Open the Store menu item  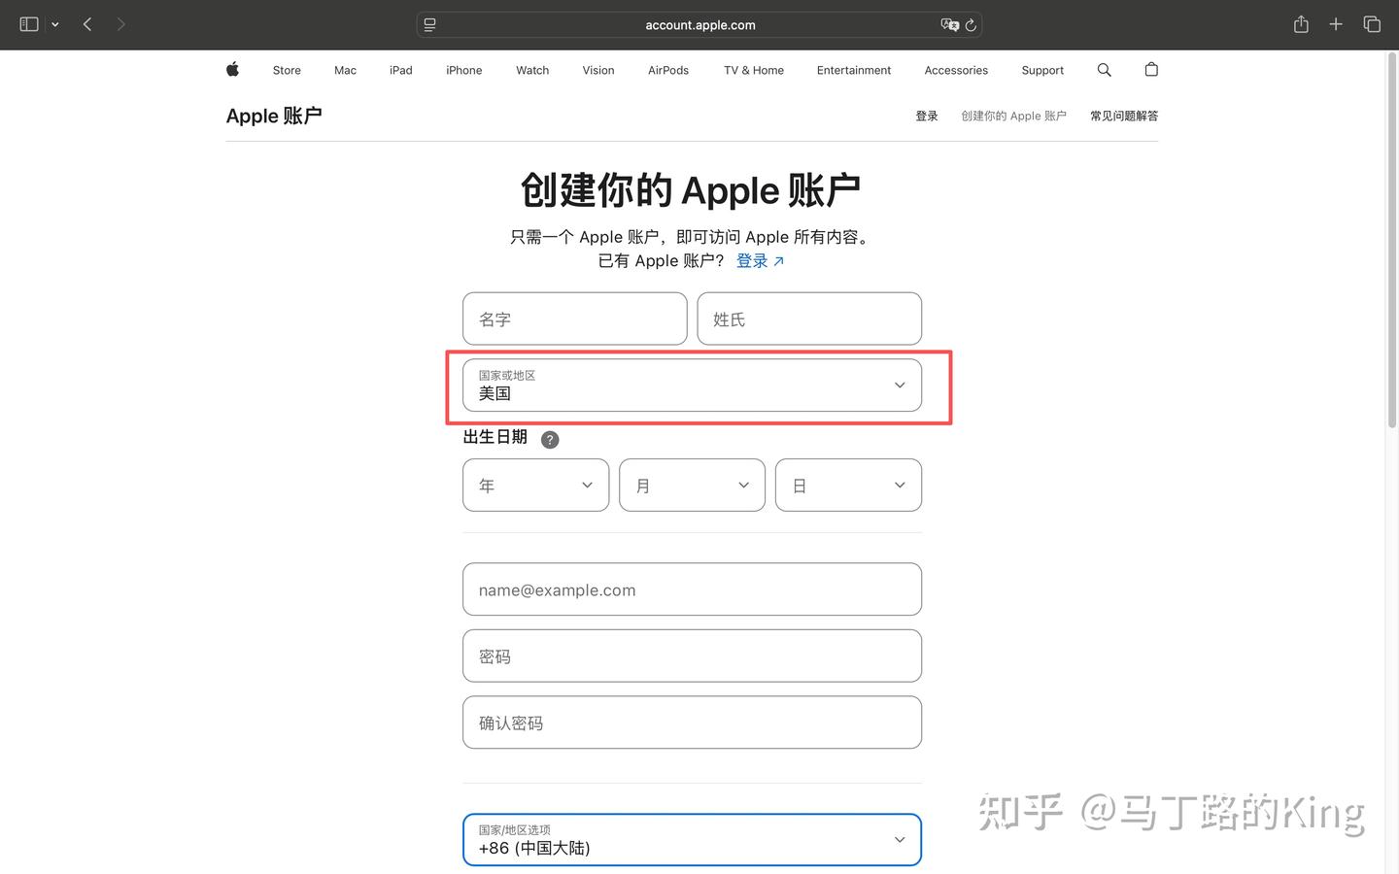287,70
